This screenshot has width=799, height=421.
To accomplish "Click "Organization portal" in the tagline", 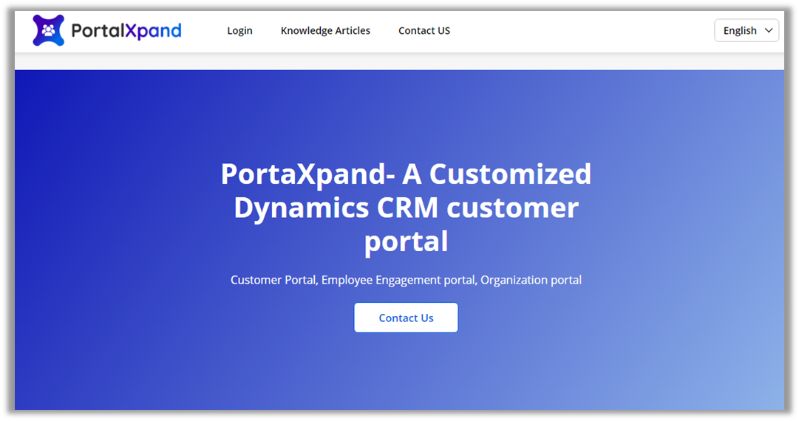I will 531,280.
